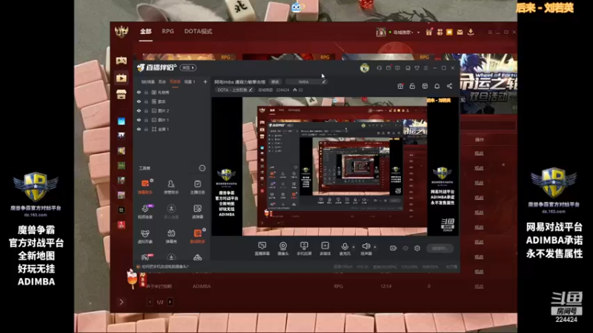Click the gift box icon with red dot
593x333 pixels.
click(400, 86)
